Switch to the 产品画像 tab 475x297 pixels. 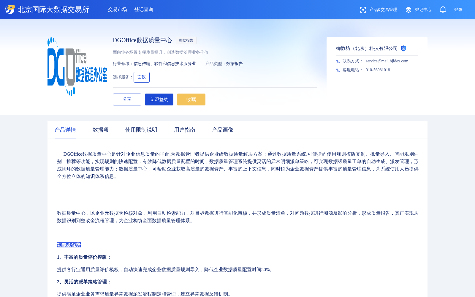click(x=223, y=130)
